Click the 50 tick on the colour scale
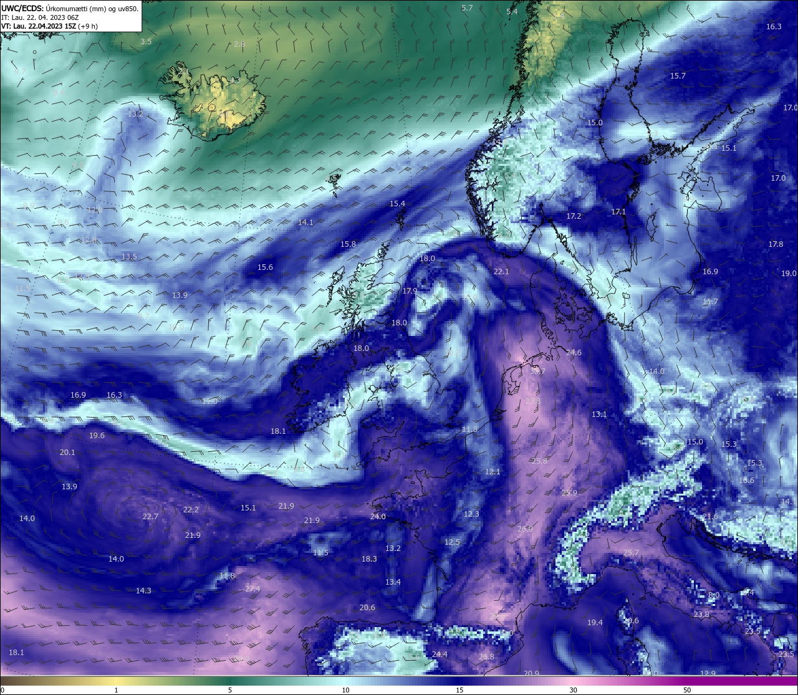The width and height of the screenshot is (798, 695). 687,690
